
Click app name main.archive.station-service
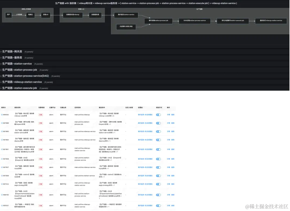[x=85, y=176]
